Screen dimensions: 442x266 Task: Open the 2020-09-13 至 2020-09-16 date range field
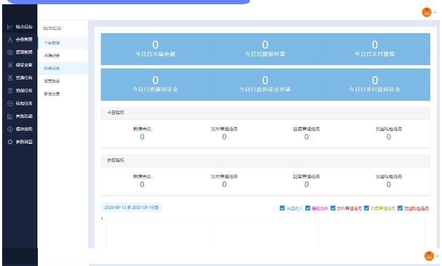[131, 208]
